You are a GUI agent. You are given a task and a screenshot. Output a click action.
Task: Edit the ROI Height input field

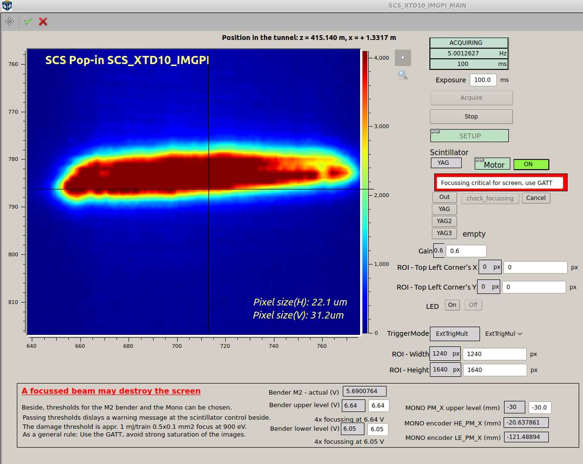click(494, 370)
